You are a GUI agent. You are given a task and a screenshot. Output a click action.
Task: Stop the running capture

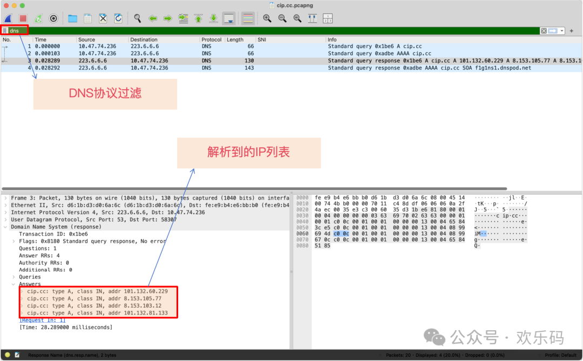[23, 18]
